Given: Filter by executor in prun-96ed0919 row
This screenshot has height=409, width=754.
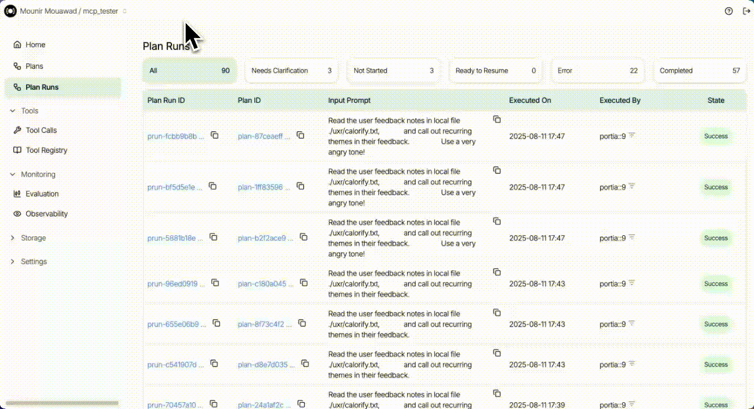Looking at the screenshot, I should 631,282.
